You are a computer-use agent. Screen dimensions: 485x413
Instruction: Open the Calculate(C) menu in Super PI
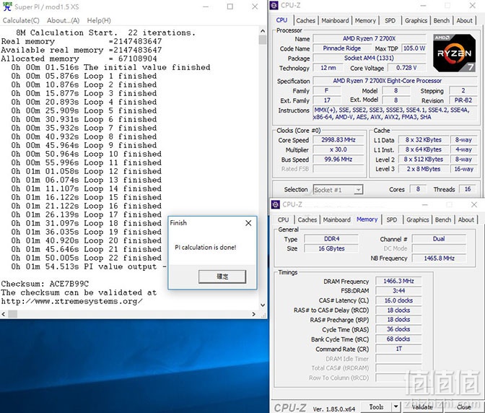point(21,20)
